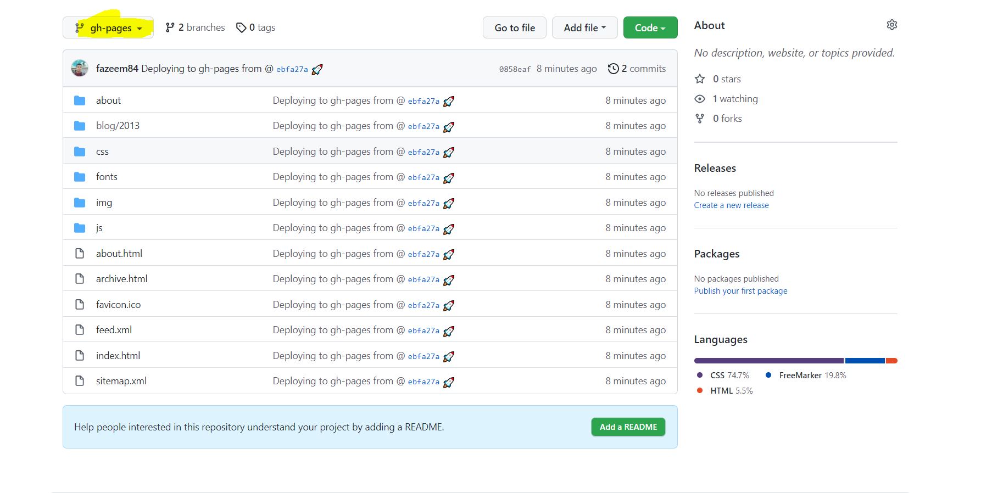Click the purple CSS segment of language bar
The height and width of the screenshot is (493, 992).
pos(769,361)
